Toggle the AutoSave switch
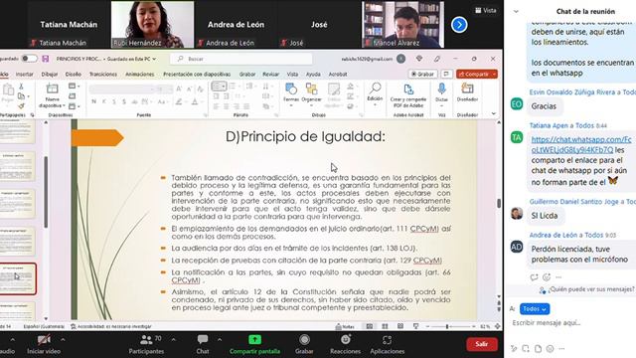The image size is (636, 358). point(29,59)
